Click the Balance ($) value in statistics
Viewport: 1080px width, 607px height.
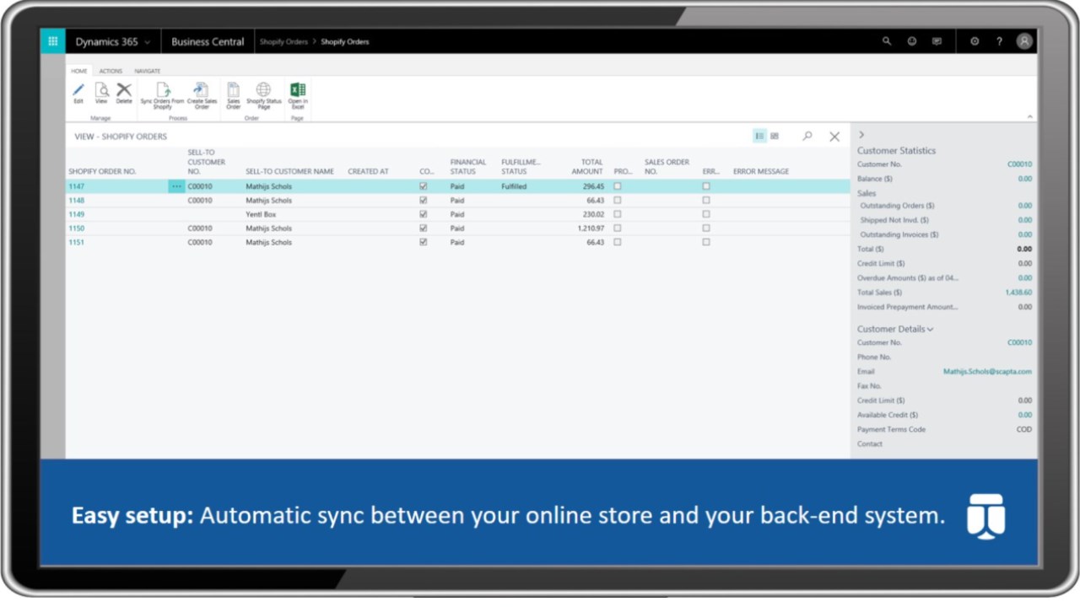[1025, 179]
